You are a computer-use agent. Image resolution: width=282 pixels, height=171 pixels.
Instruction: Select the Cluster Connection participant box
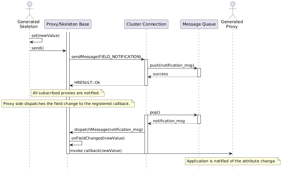[146, 24]
